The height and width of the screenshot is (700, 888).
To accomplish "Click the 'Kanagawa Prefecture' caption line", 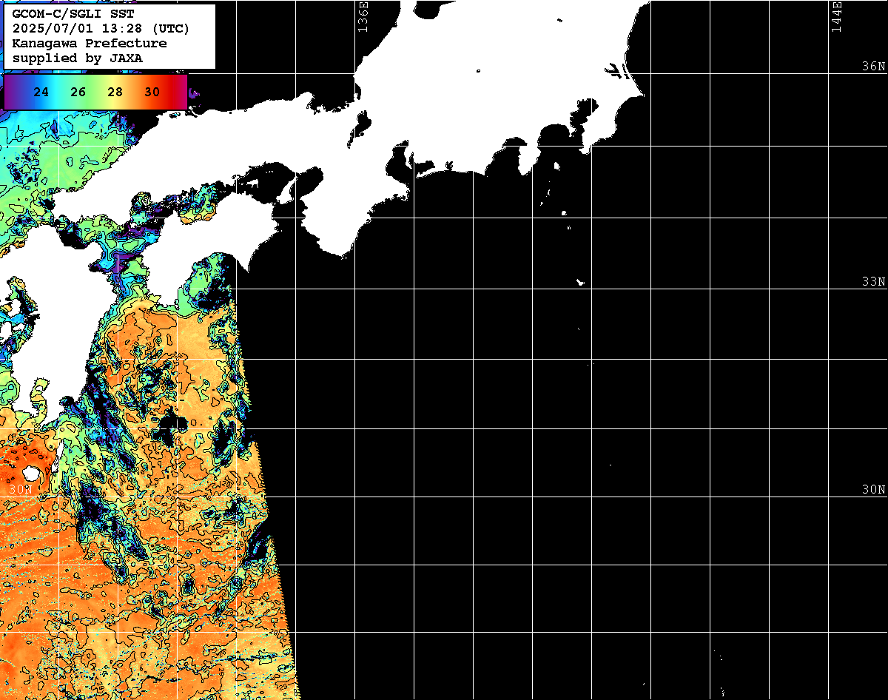I will pyautogui.click(x=90, y=44).
